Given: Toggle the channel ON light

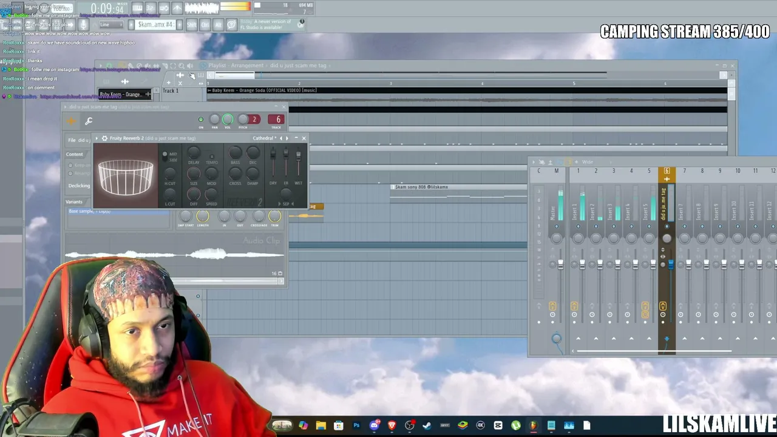Looking at the screenshot, I should point(201,120).
